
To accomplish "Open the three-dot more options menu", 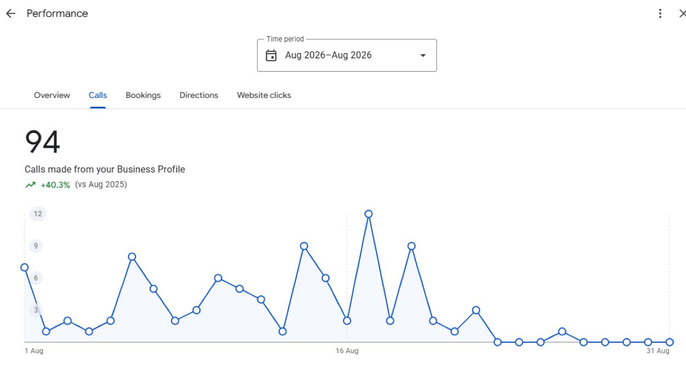I will 660,14.
